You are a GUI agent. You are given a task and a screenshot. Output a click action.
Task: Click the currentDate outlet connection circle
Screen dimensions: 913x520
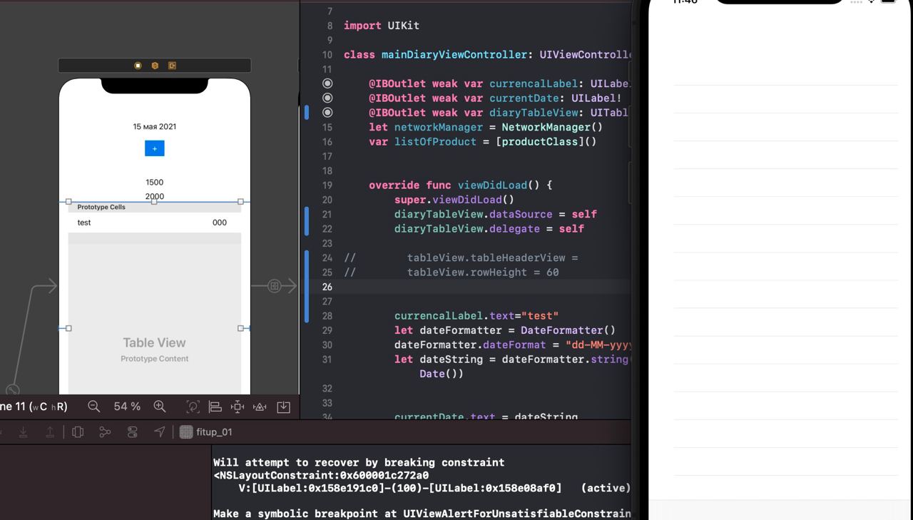coord(327,98)
